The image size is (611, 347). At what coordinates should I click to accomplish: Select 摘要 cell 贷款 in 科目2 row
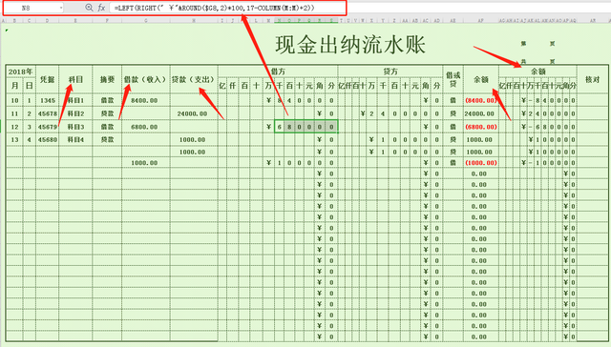point(107,113)
